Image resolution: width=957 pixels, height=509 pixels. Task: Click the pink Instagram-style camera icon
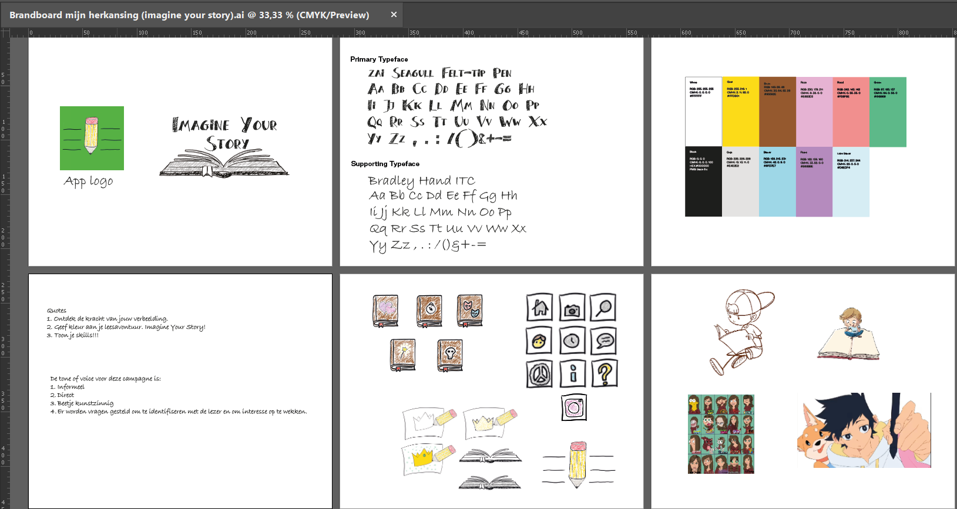tap(573, 407)
